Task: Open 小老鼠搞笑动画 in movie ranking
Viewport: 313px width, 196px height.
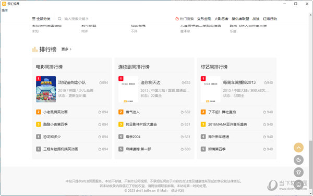Action: [x=55, y=112]
